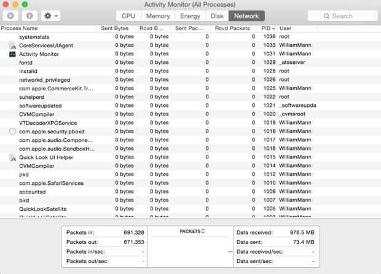Click the Data sent value 73.4 MB
381x274 pixels.
(x=304, y=242)
